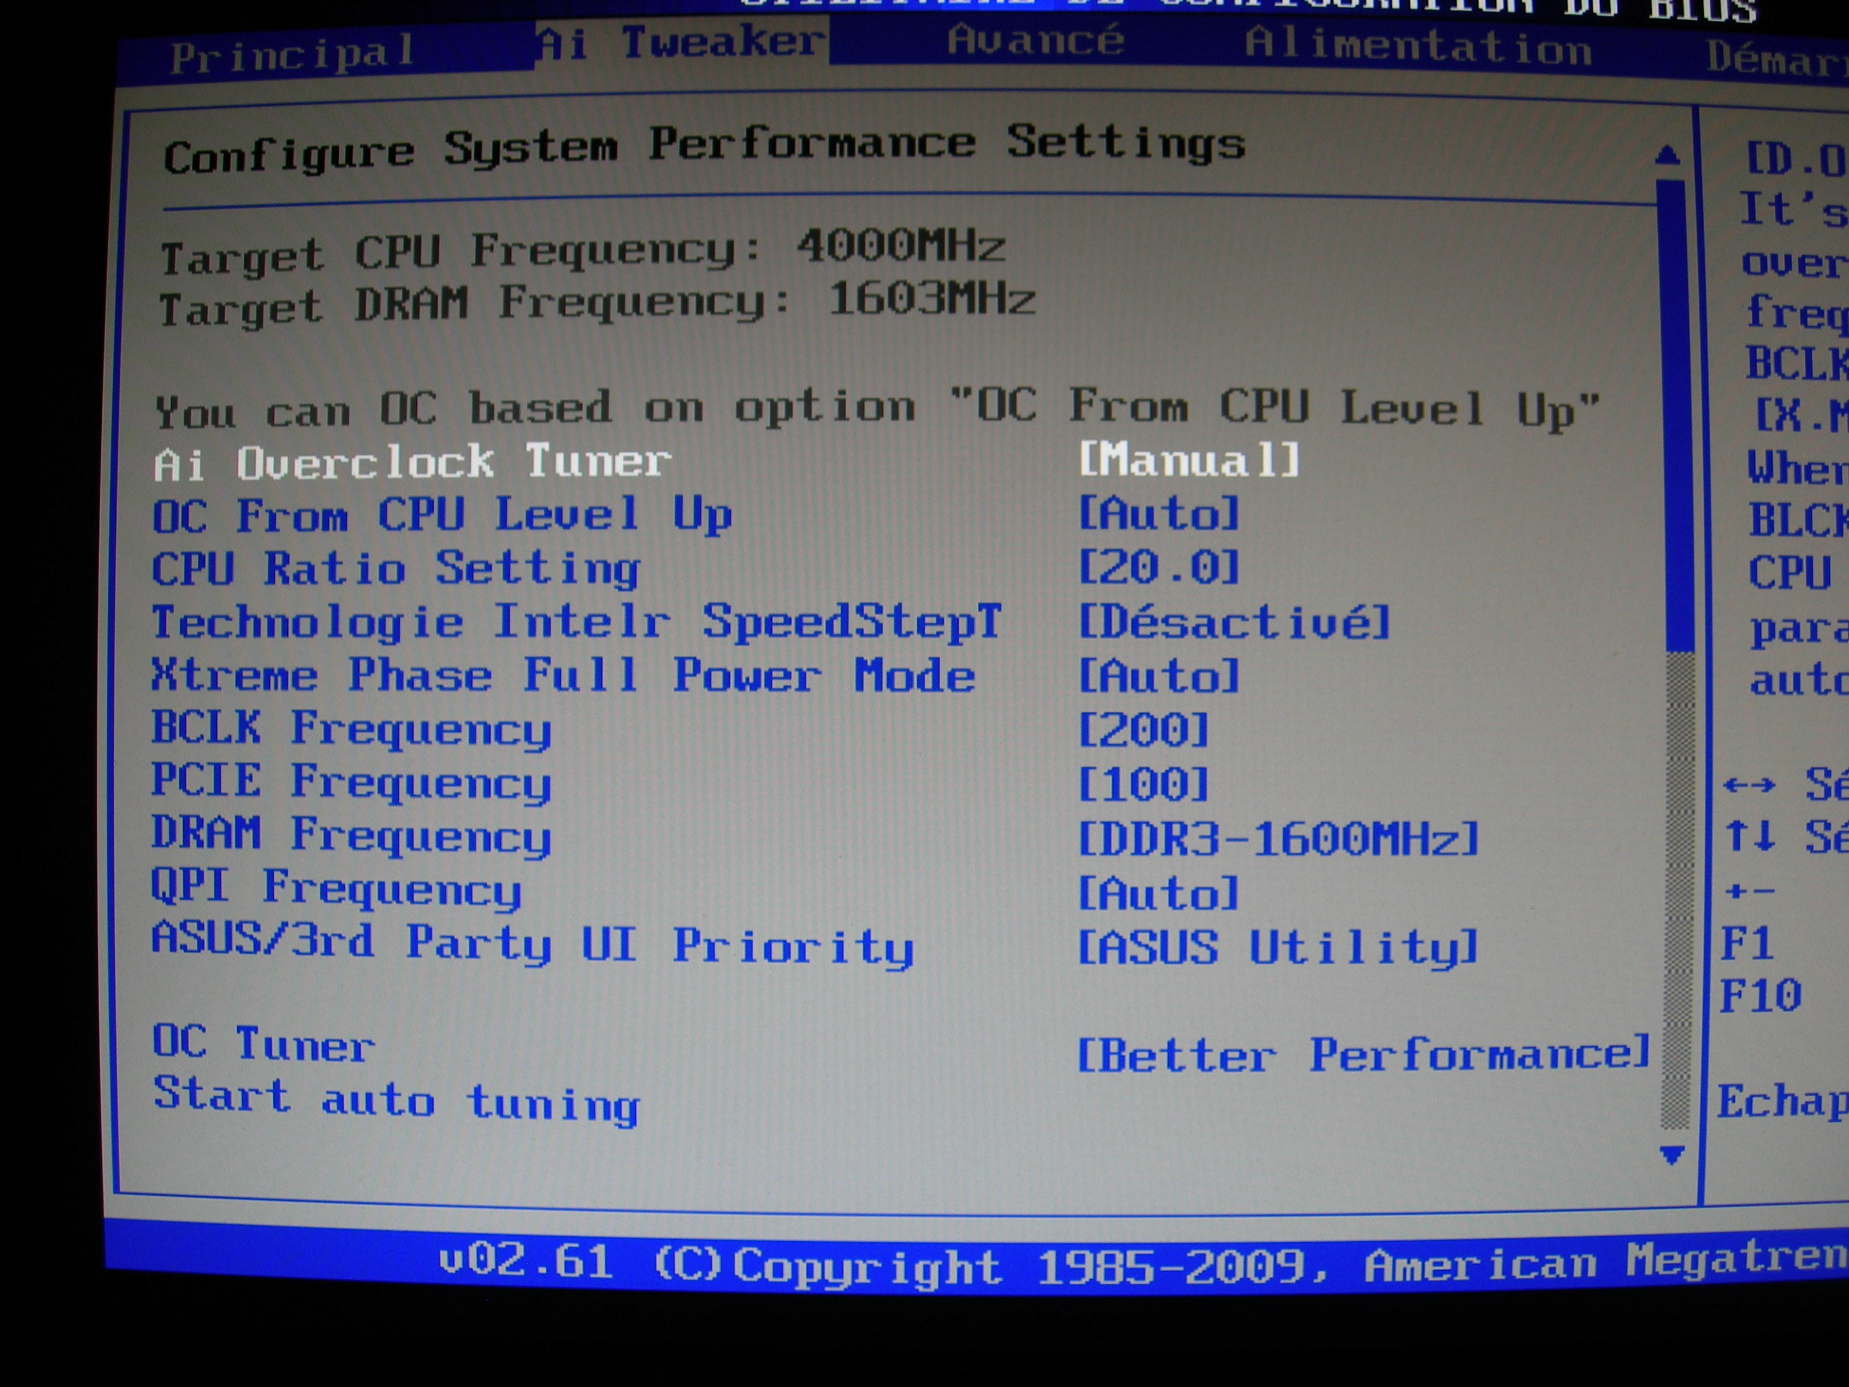
Task: Click the scrollbar up arrow
Action: tap(1668, 155)
